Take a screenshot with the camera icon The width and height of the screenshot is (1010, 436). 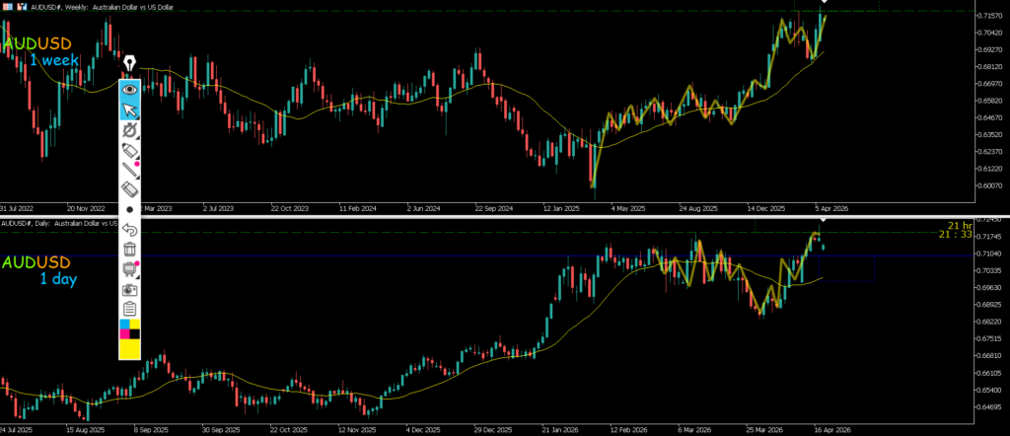click(x=129, y=289)
